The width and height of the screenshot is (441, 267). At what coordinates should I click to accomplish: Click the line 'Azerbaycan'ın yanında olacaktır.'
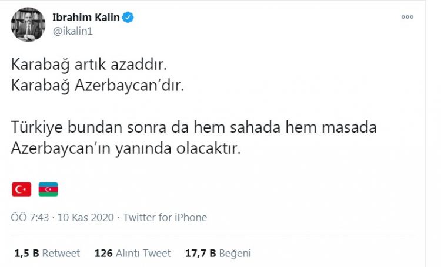126,148
